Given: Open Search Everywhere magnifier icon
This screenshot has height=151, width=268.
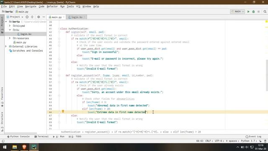Looking at the screenshot, I should pyautogui.click(x=265, y=12).
